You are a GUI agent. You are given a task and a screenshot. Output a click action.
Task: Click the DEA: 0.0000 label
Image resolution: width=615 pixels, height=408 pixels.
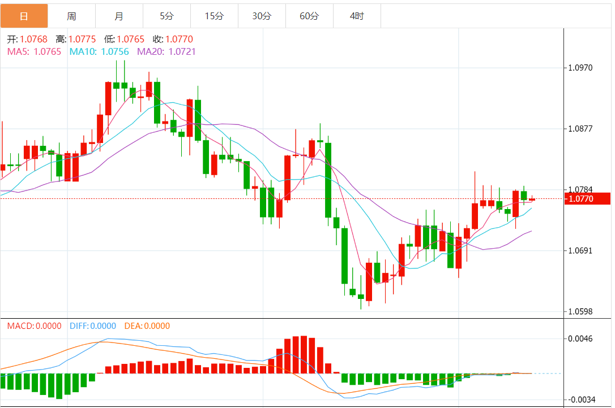pos(147,326)
